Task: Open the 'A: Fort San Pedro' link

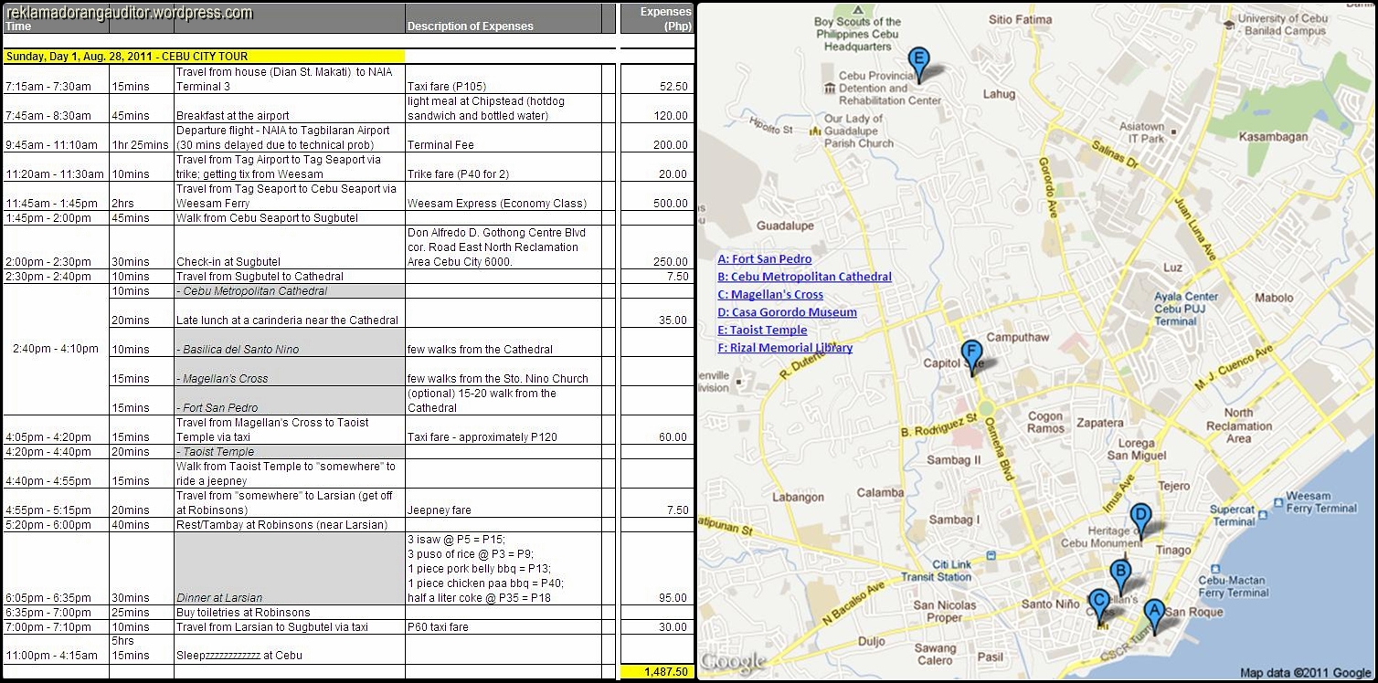Action: (764, 259)
